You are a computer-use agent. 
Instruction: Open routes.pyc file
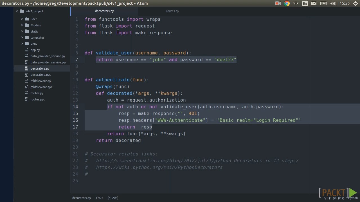tap(38, 99)
